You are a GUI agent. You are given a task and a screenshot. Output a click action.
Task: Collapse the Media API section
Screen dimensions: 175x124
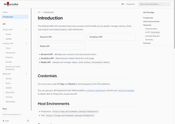click(x=26, y=74)
